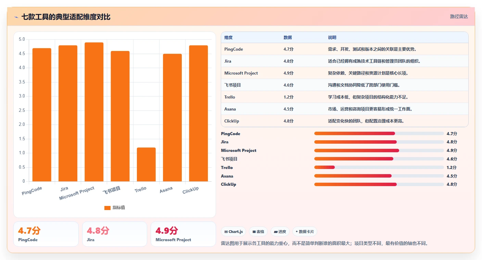
Task: Click the ClickUp bar in the bar chart
Action: (x=199, y=113)
